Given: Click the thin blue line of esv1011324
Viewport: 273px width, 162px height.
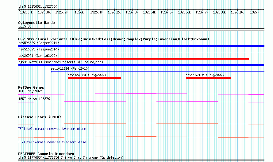Looking at the screenshot, I should click(x=158, y=72).
